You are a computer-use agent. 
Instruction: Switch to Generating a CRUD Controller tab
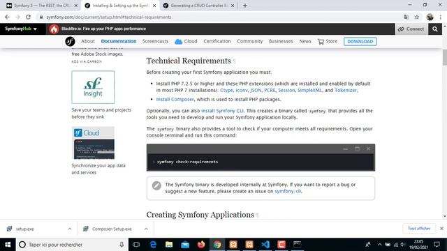tap(198, 6)
